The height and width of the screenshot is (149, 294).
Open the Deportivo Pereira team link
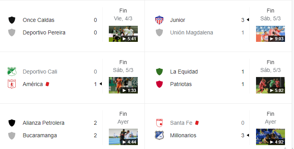coord(44,32)
